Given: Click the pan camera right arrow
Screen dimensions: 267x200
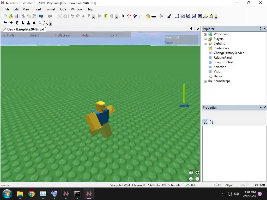Looking at the screenshot, I should [11, 22].
